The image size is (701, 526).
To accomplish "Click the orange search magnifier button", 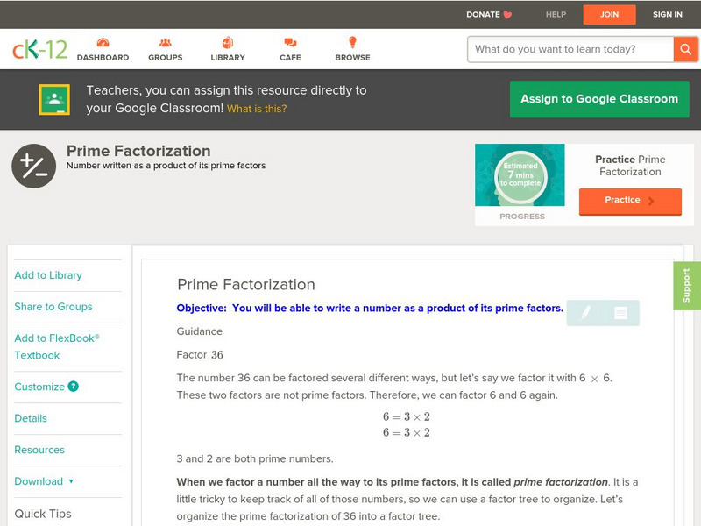I will click(x=685, y=49).
